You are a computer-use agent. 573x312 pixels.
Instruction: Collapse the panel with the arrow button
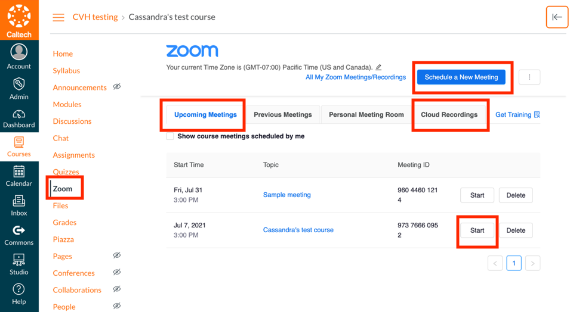[557, 17]
